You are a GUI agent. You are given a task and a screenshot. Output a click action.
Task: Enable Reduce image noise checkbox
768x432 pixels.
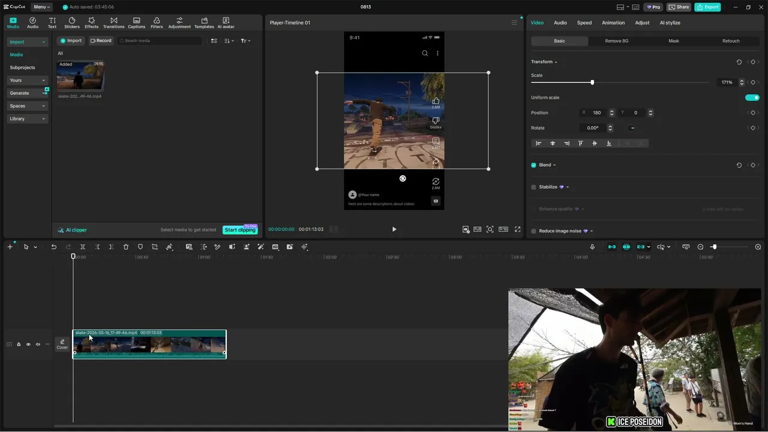[x=533, y=231]
